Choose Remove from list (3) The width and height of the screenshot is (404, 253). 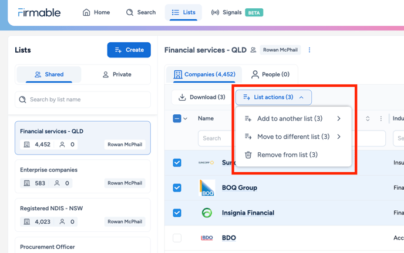(x=293, y=155)
